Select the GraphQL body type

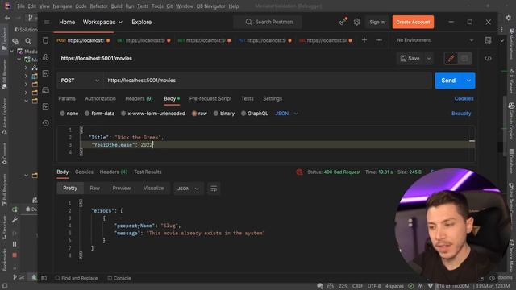[255, 114]
